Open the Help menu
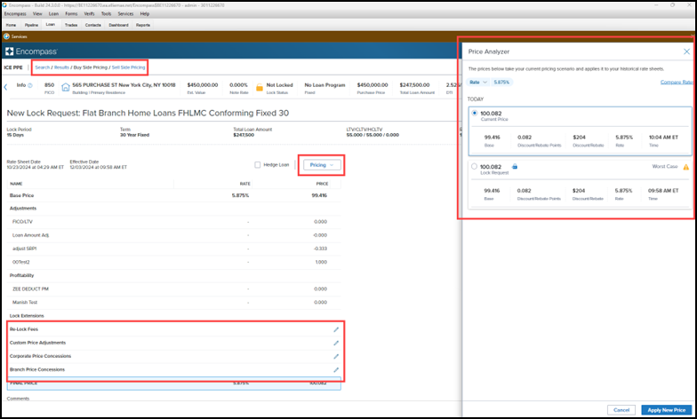This screenshot has height=419, width=697. point(145,14)
